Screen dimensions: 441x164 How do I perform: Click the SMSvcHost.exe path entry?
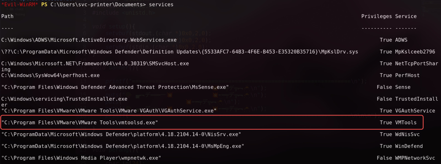click(95, 64)
